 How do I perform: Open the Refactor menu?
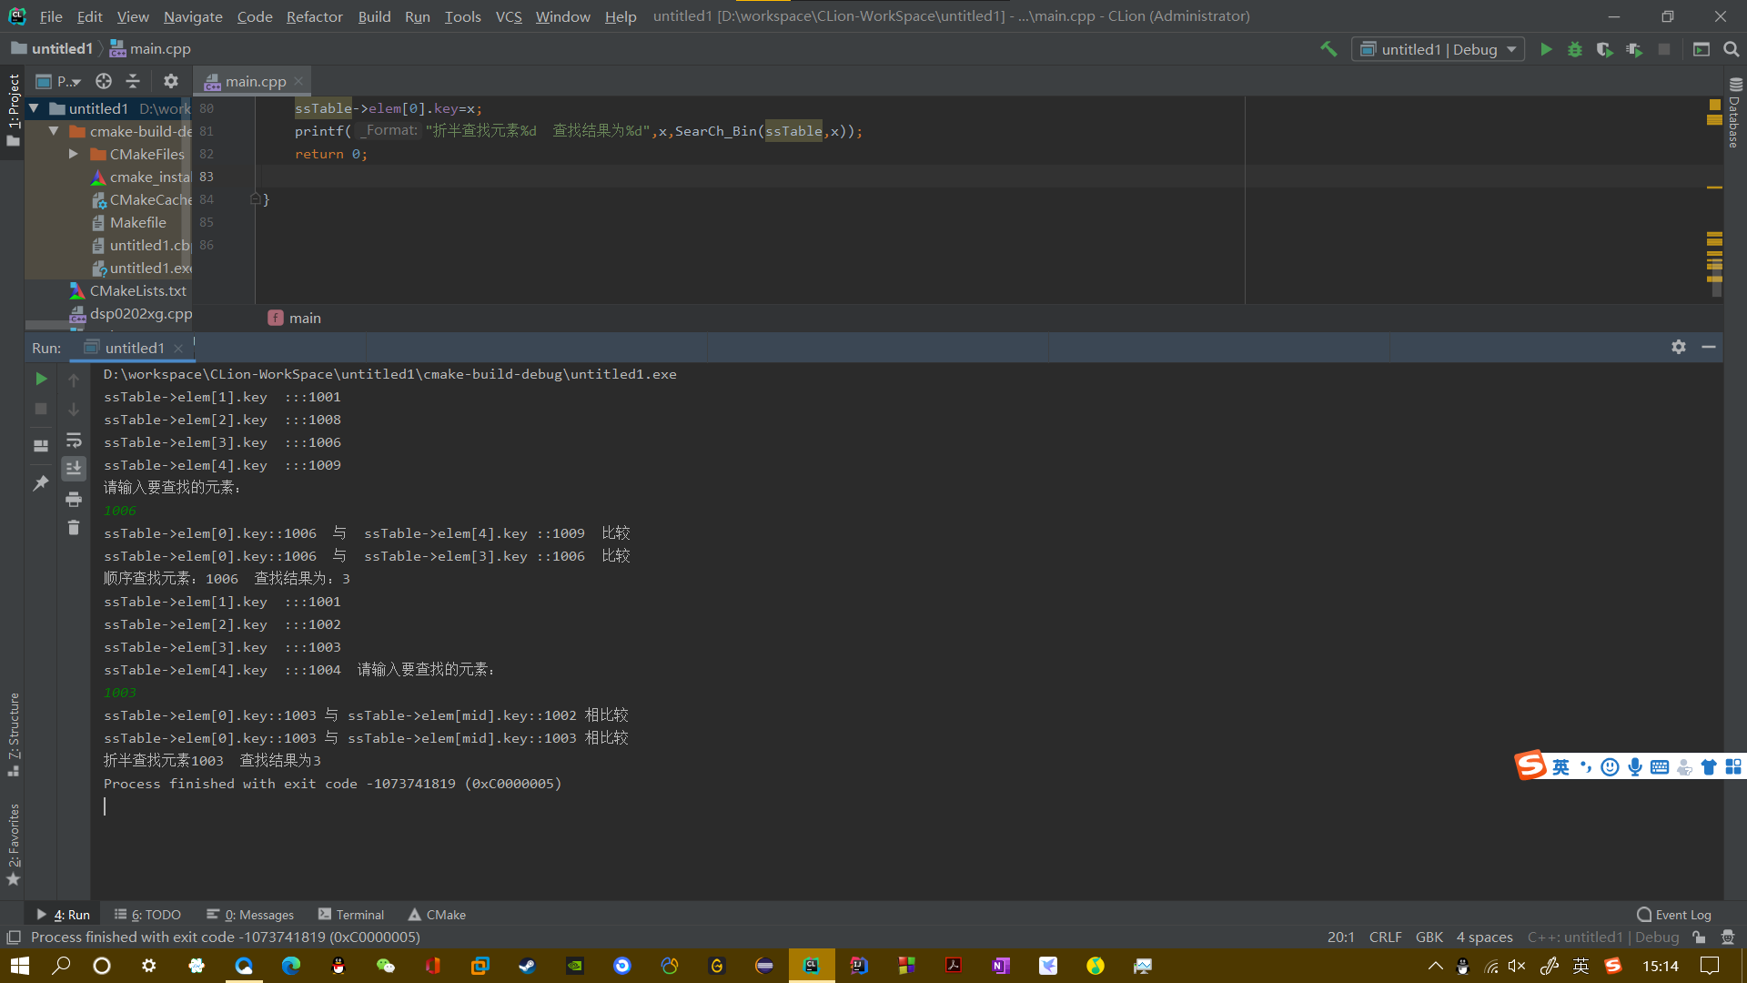pos(314,16)
